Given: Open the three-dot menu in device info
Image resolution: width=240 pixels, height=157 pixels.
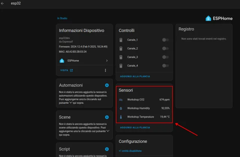Looking at the screenshot, I should coord(105,70).
